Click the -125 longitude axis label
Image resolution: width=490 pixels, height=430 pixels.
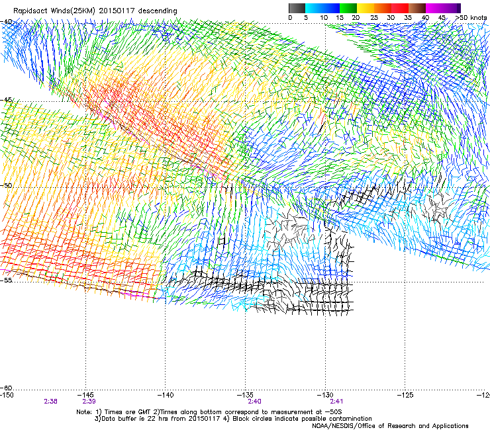click(x=405, y=395)
